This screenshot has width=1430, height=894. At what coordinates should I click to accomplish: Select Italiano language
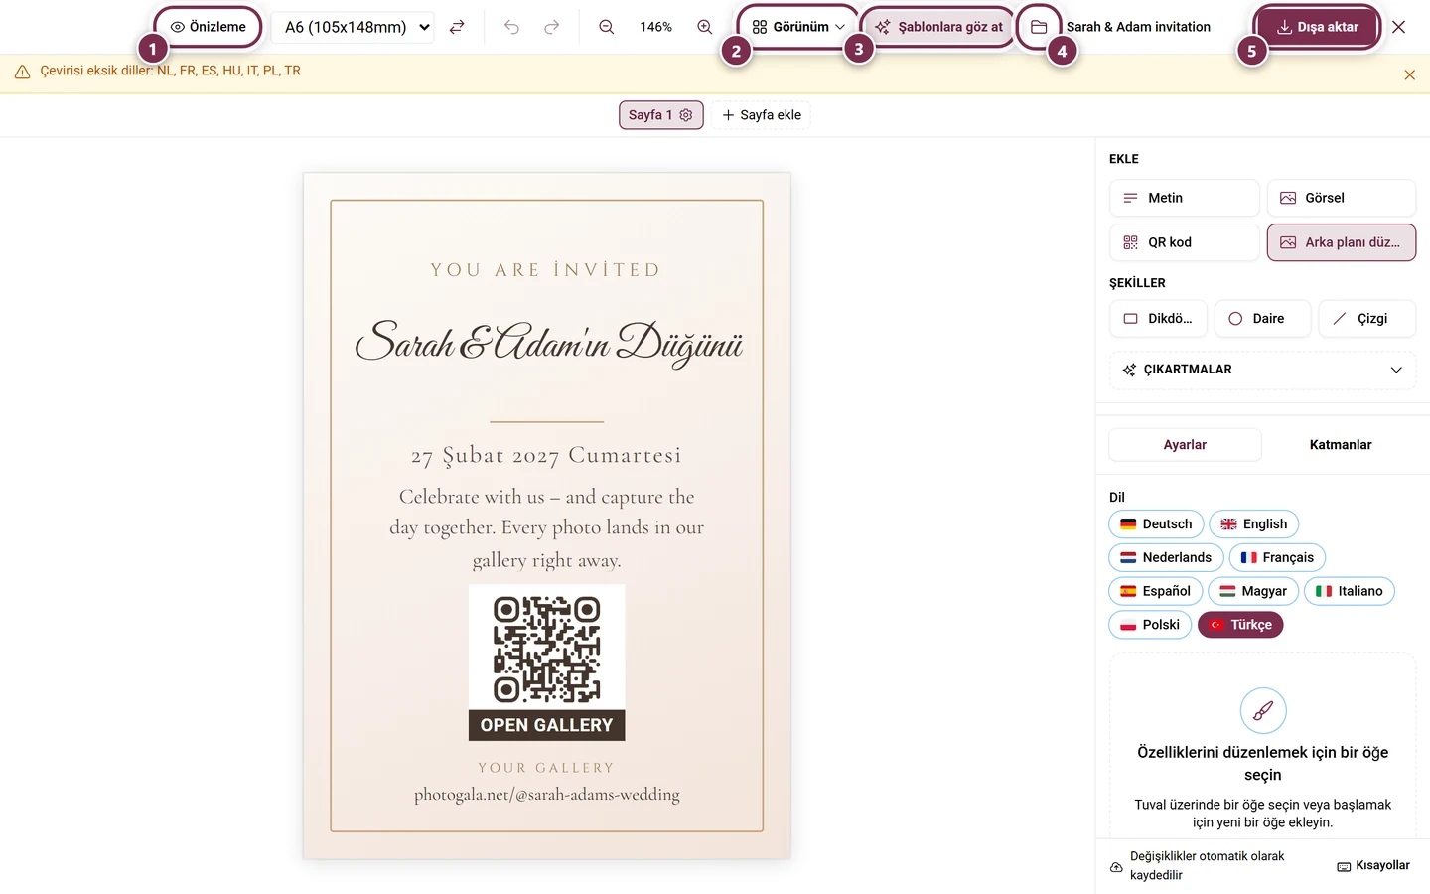pos(1349,591)
